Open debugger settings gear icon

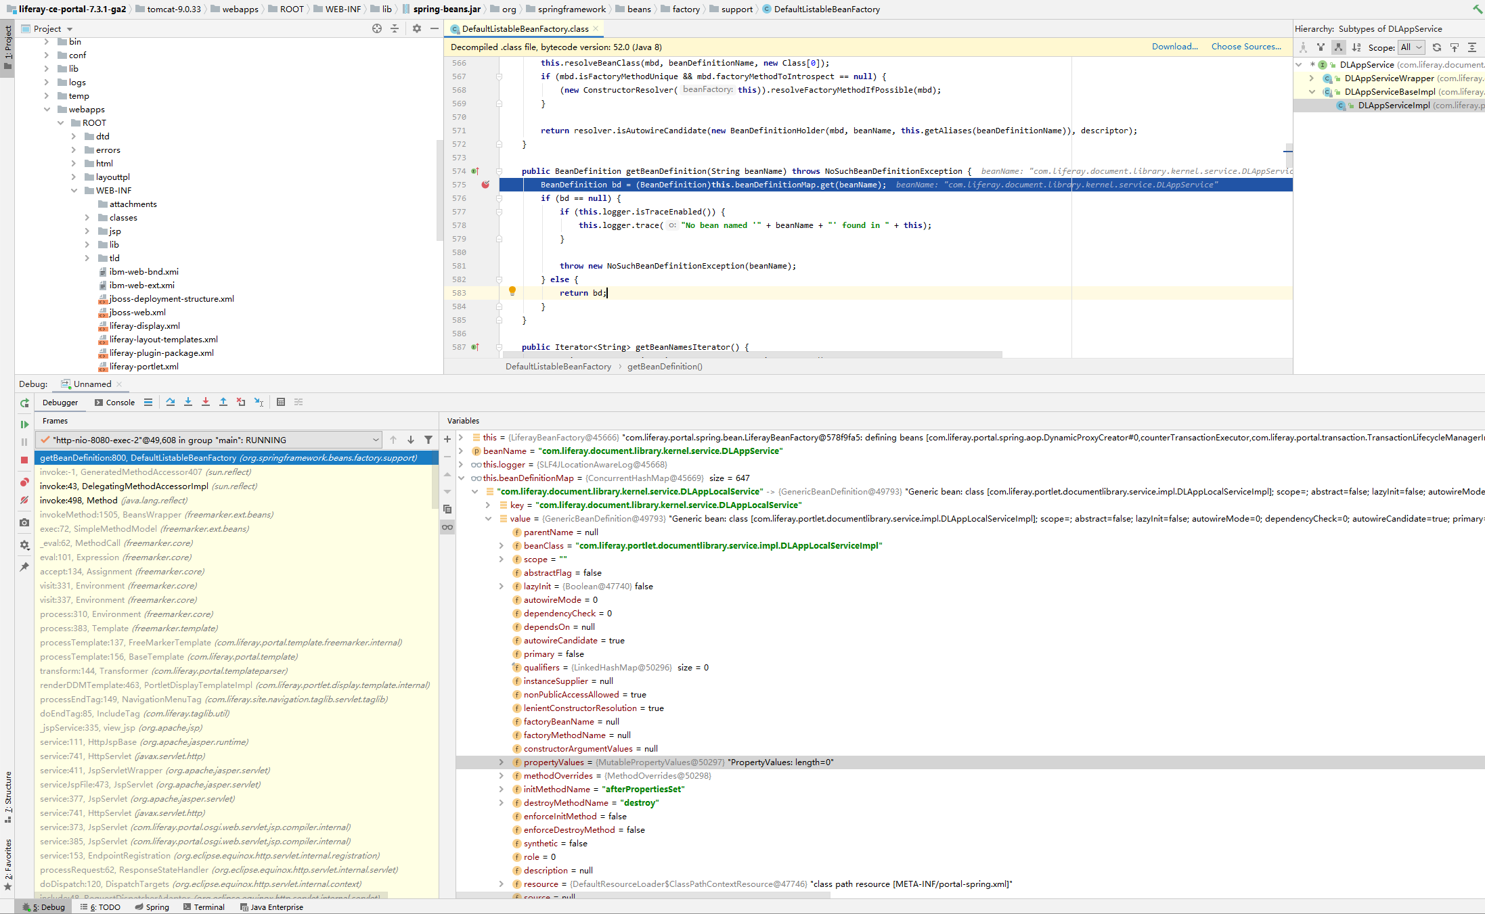24,545
